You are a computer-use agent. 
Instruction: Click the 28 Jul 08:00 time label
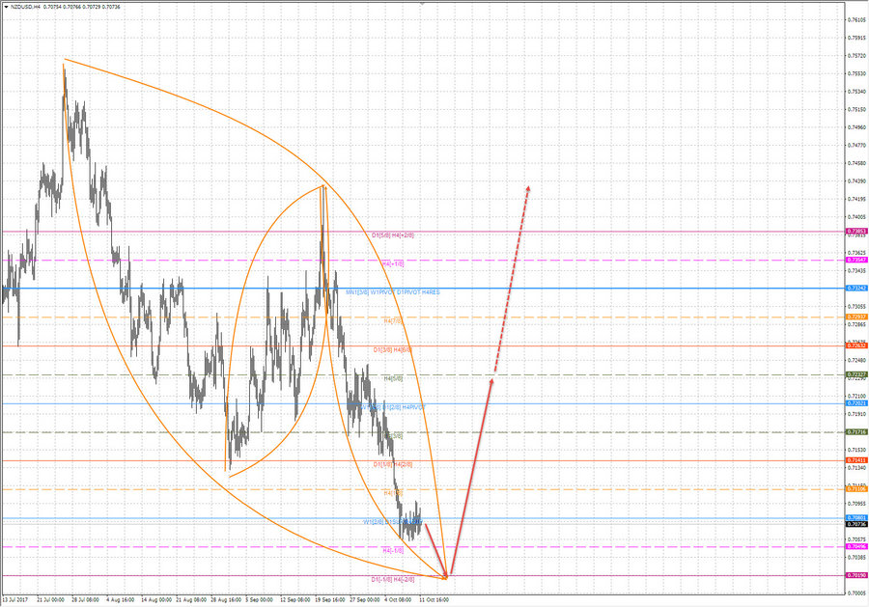pos(85,600)
